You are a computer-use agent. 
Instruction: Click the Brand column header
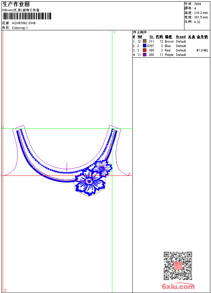[x=181, y=37]
